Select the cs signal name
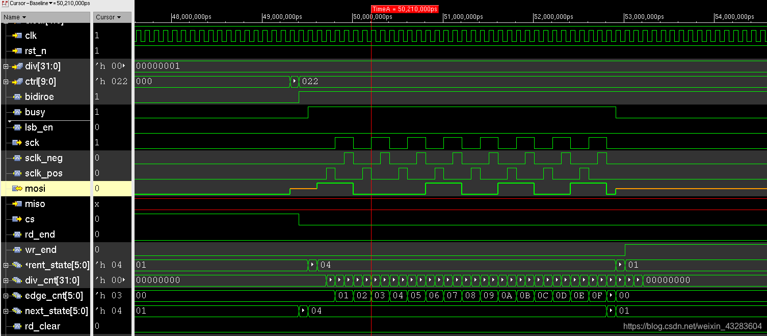This screenshot has width=767, height=336. click(30, 219)
